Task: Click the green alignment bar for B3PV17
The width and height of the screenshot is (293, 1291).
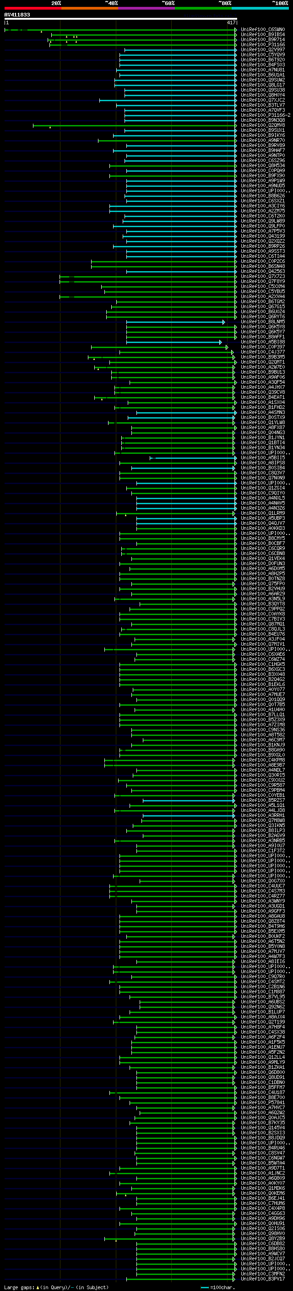Action: (181, 1279)
